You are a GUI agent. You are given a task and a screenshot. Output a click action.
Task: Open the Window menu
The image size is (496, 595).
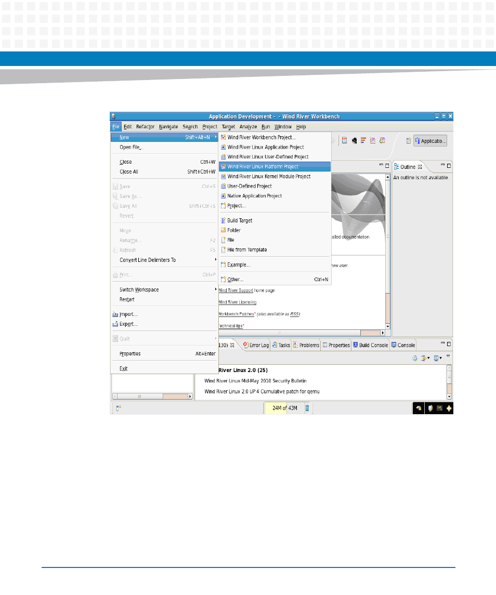click(283, 127)
